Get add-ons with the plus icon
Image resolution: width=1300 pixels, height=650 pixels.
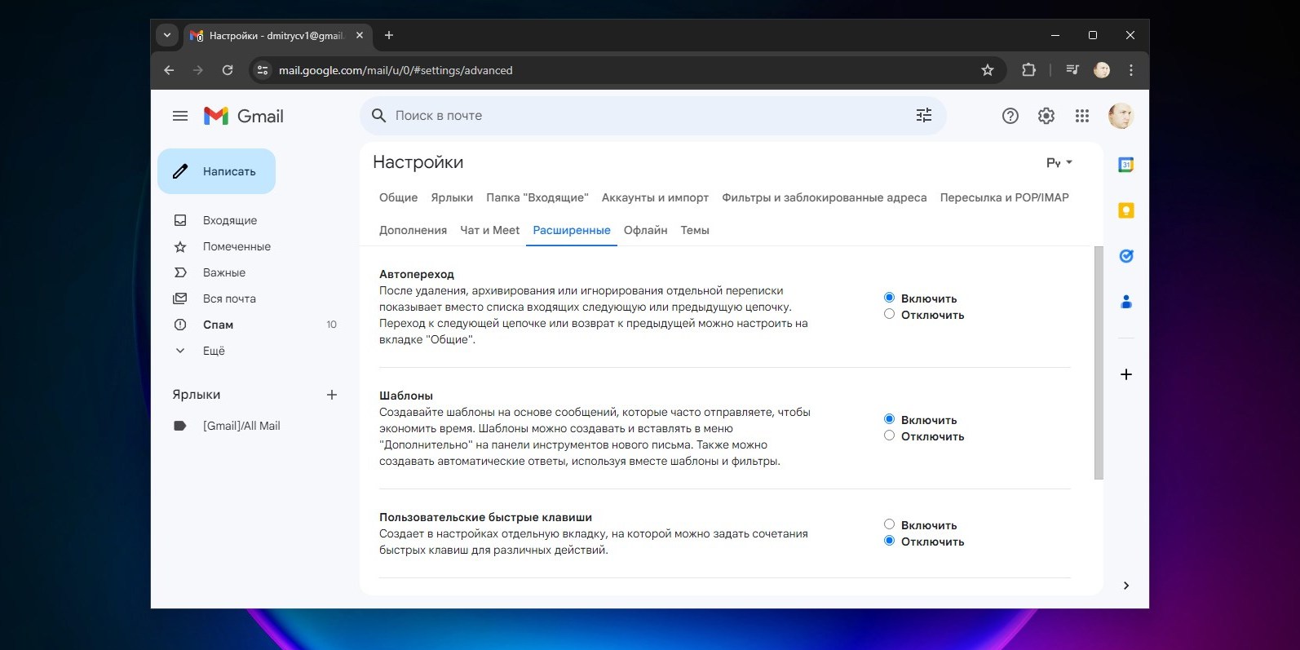click(x=1126, y=374)
